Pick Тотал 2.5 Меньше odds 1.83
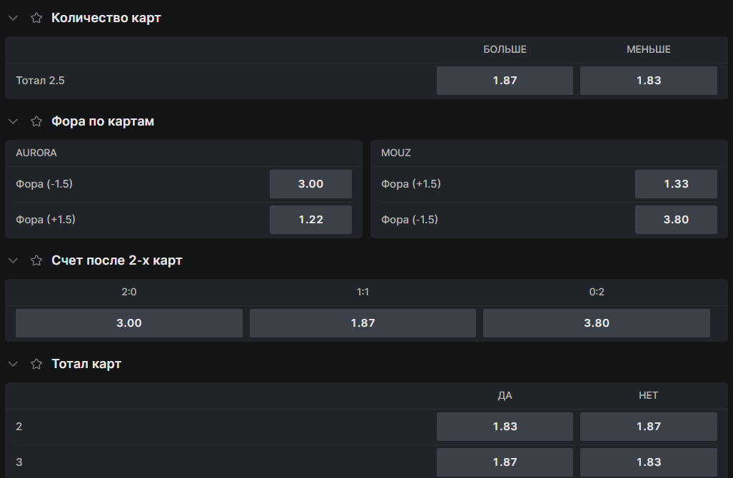733x478 pixels. pos(648,81)
